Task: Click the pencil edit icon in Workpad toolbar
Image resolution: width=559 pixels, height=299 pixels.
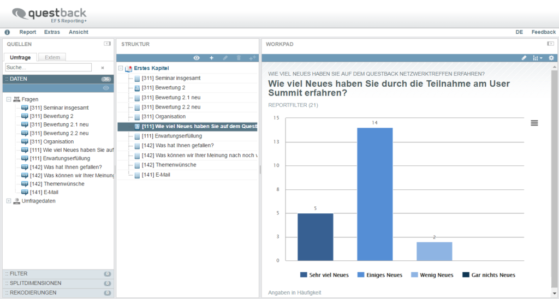Action: (x=524, y=58)
